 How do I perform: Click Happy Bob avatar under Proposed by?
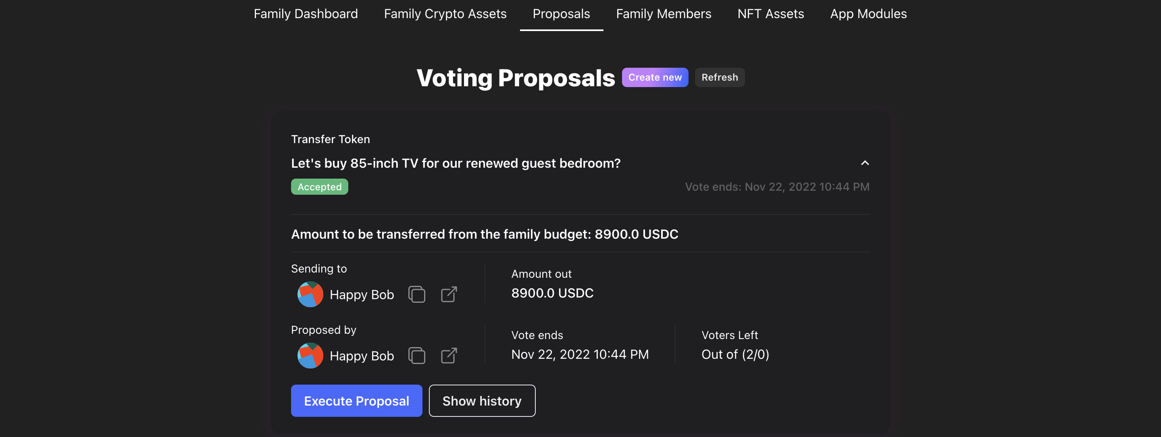(x=310, y=356)
